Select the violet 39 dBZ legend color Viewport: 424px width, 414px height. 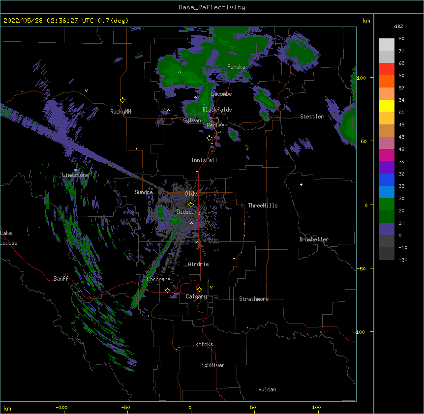point(387,168)
